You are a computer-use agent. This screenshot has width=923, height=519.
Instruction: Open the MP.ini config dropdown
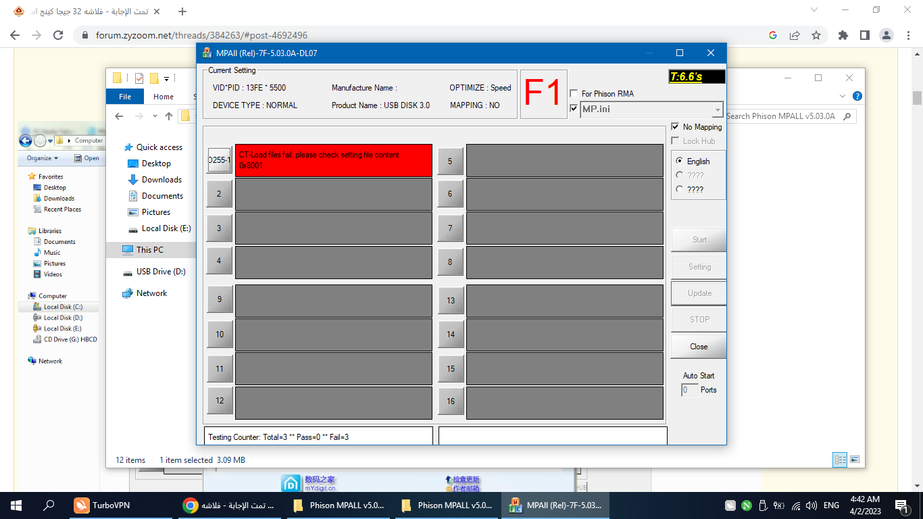click(718, 109)
